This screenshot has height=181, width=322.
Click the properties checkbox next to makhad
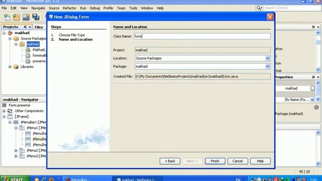coord(312,88)
